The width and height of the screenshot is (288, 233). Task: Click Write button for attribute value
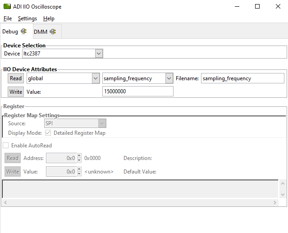(16, 92)
